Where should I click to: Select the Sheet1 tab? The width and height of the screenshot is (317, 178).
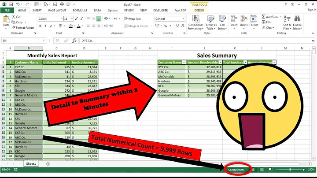pos(31,163)
